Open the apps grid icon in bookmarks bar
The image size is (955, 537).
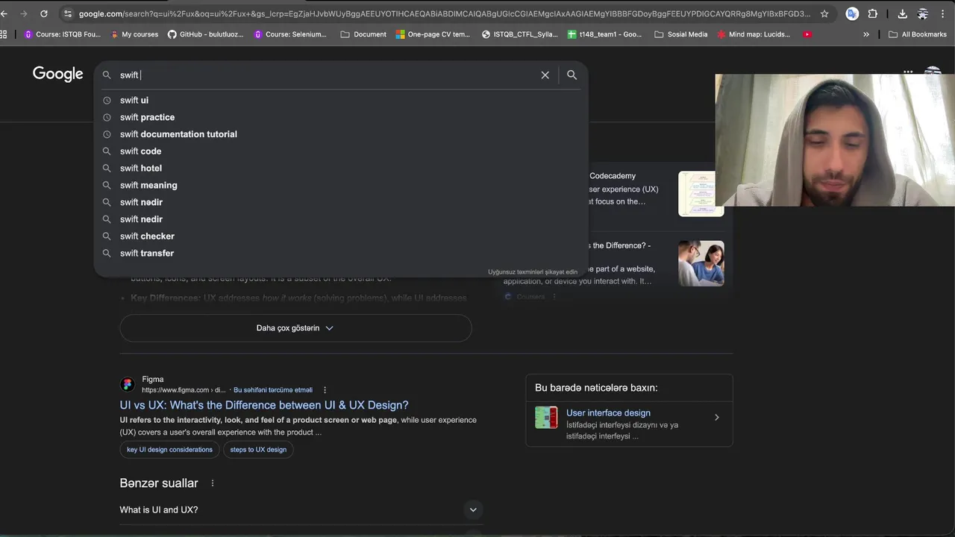point(4,34)
